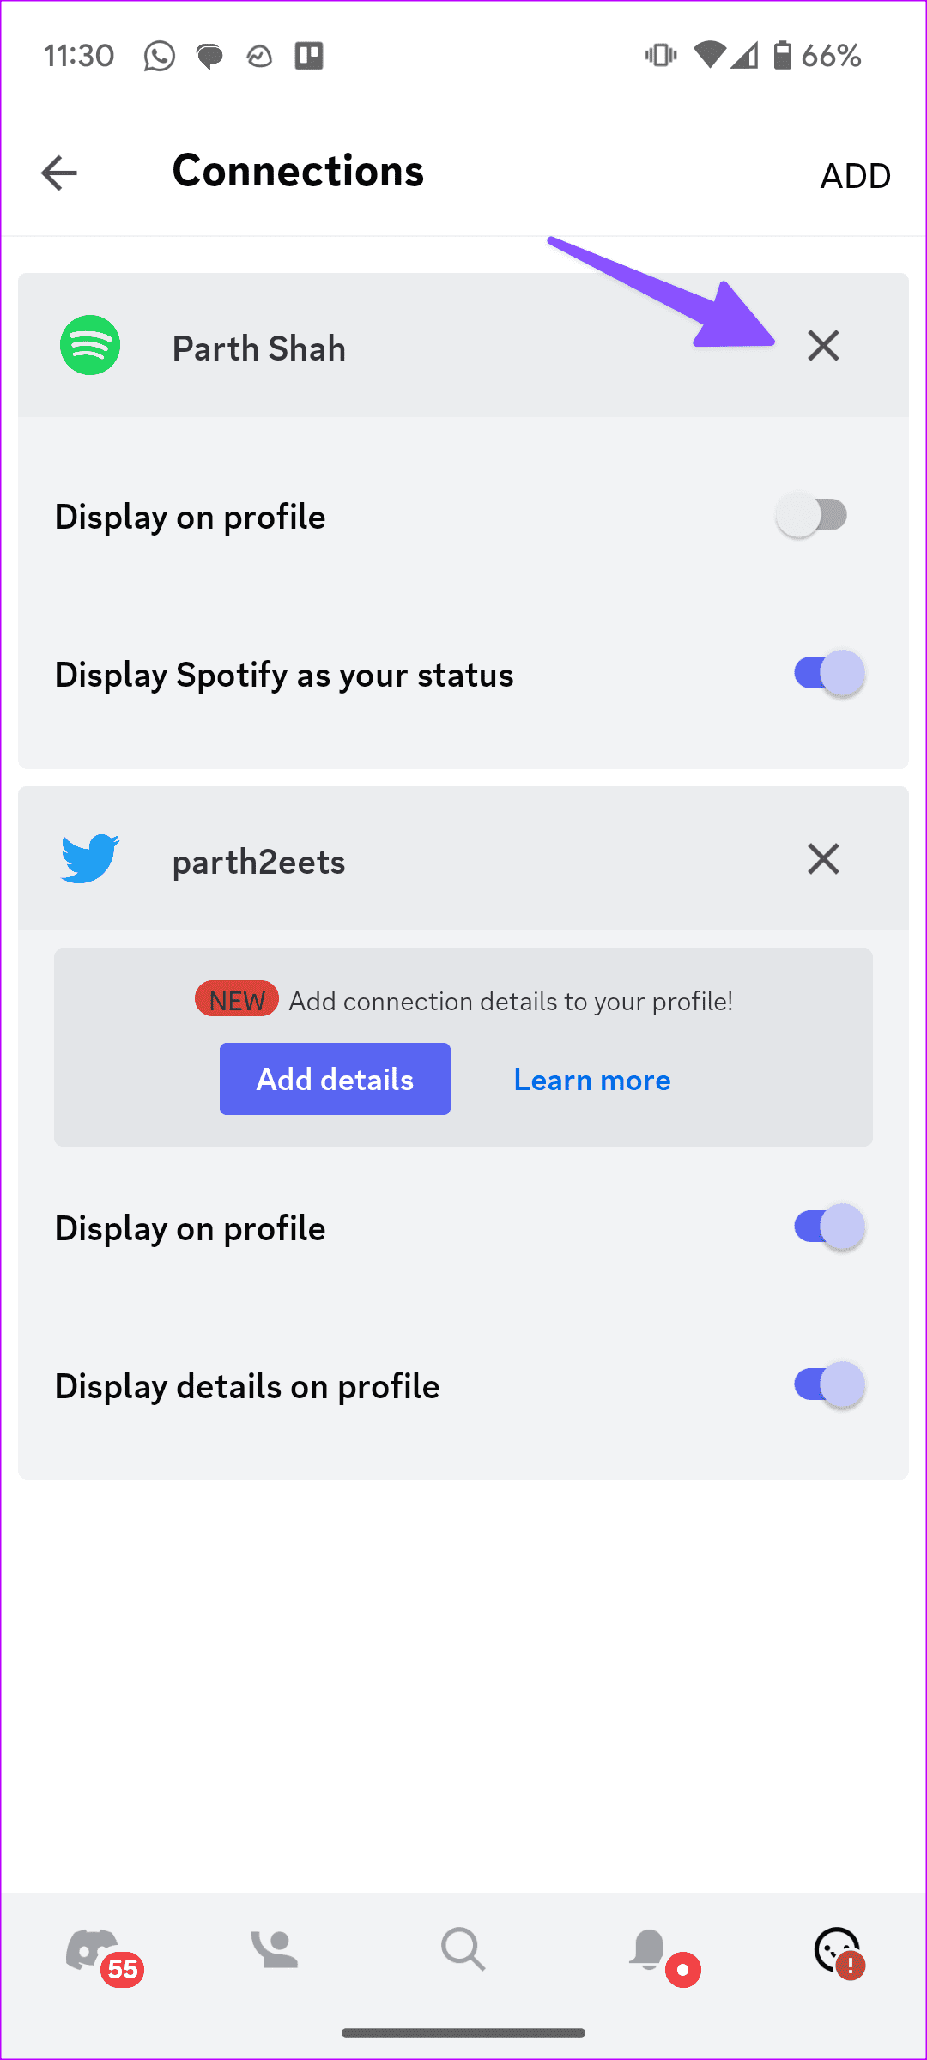Open chats with the 55 unread badge
The height and width of the screenshot is (2060, 927).
pyautogui.click(x=97, y=1948)
